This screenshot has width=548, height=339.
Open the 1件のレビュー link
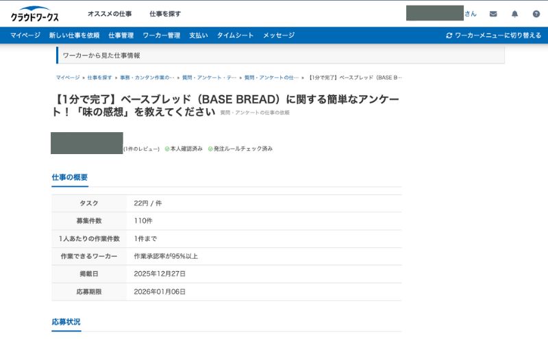(142, 149)
